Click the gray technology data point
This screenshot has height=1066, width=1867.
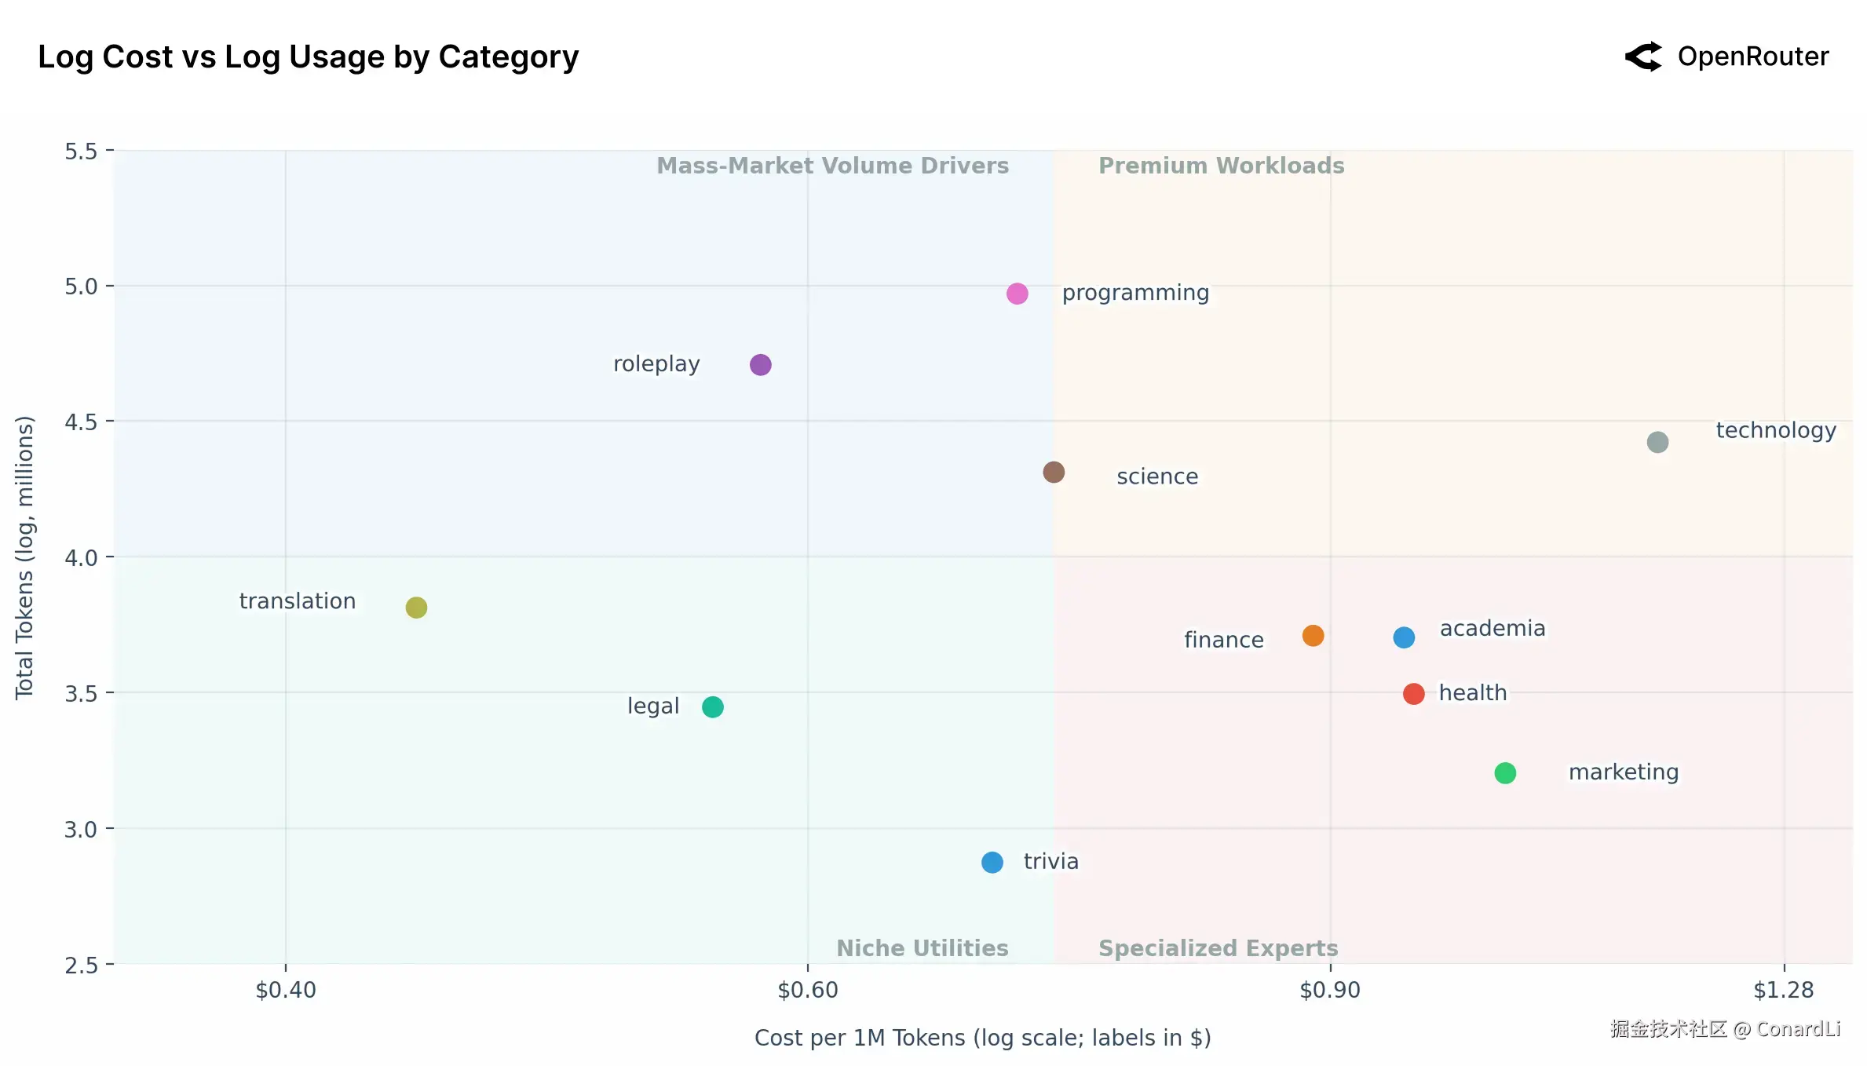tap(1657, 443)
